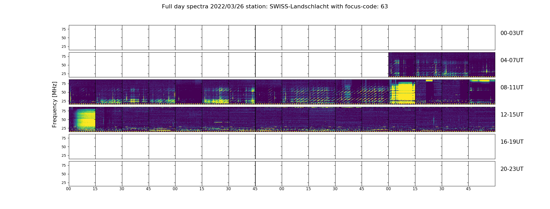Click the 50 tick of the 00-03UT row
Viewport: 550px width, 209px height.
pos(64,38)
